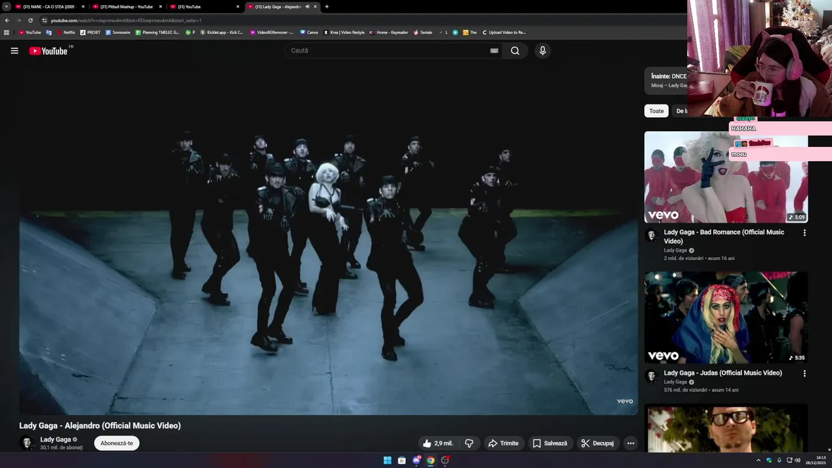
Task: Open options for Judas video
Action: pos(805,374)
